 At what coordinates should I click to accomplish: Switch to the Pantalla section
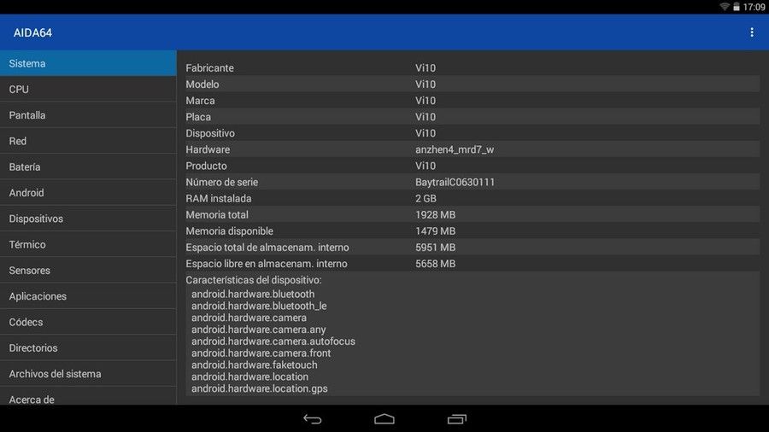click(88, 115)
